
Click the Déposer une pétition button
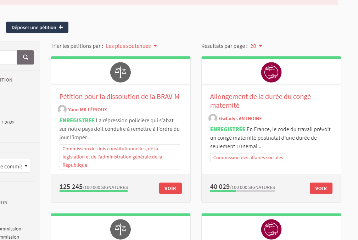[37, 27]
